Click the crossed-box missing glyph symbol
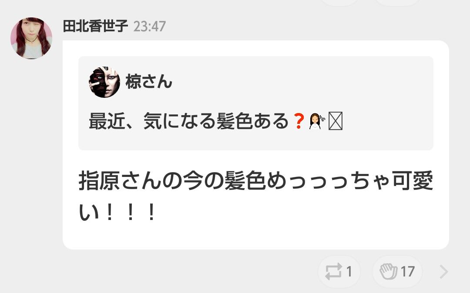This screenshot has width=470, height=293. click(336, 121)
